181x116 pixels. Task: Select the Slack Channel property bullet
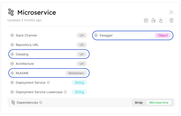(x=12, y=35)
